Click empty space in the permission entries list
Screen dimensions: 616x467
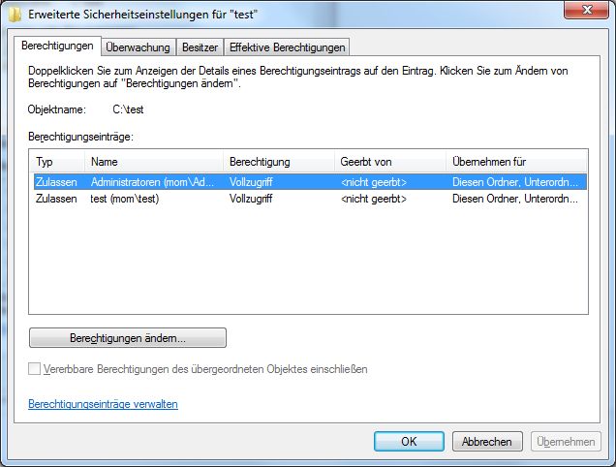(x=308, y=262)
